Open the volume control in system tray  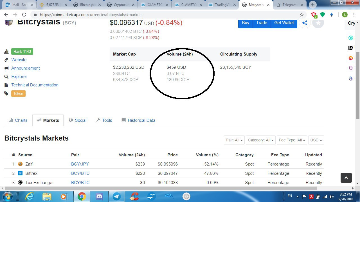332,197
